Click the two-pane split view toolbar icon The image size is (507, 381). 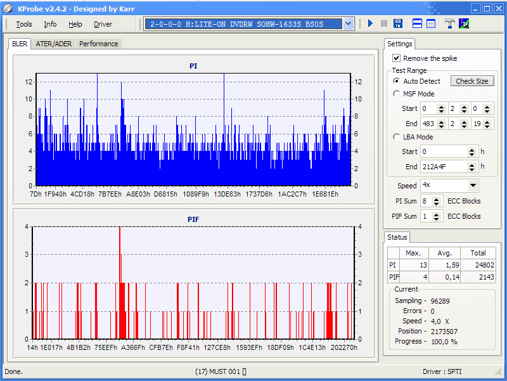pos(418,24)
